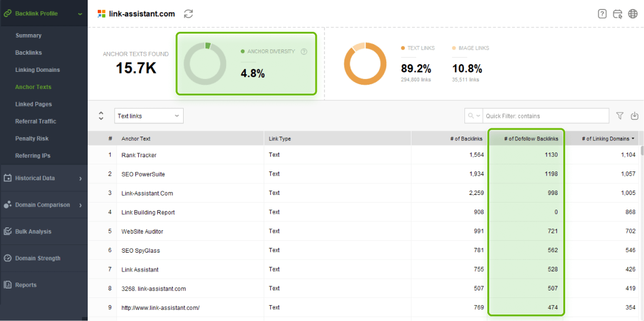Collapse the Backlink Profile section chevron
The width and height of the screenshot is (644, 321).
click(x=80, y=14)
